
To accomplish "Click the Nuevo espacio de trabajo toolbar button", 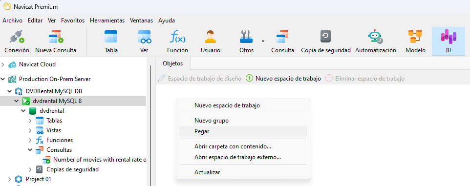I will 283,79.
